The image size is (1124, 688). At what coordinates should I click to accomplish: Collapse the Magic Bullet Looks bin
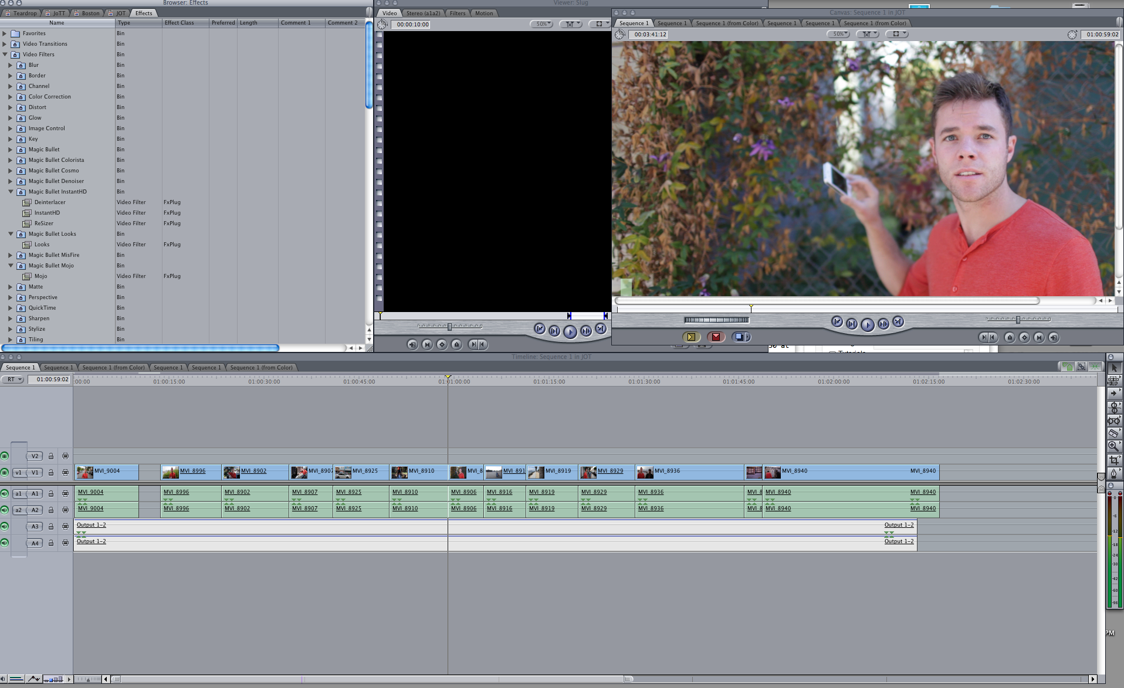(11, 234)
